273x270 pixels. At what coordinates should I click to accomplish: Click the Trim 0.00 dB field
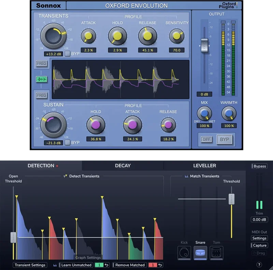(x=259, y=219)
